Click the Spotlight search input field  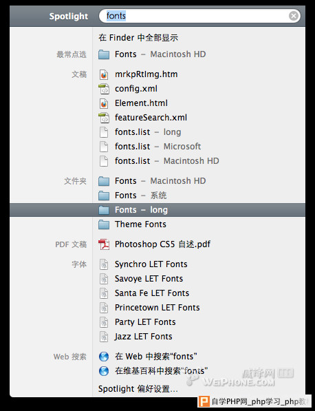tap(199, 16)
